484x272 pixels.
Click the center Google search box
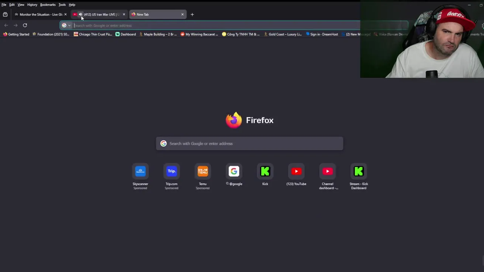250,144
